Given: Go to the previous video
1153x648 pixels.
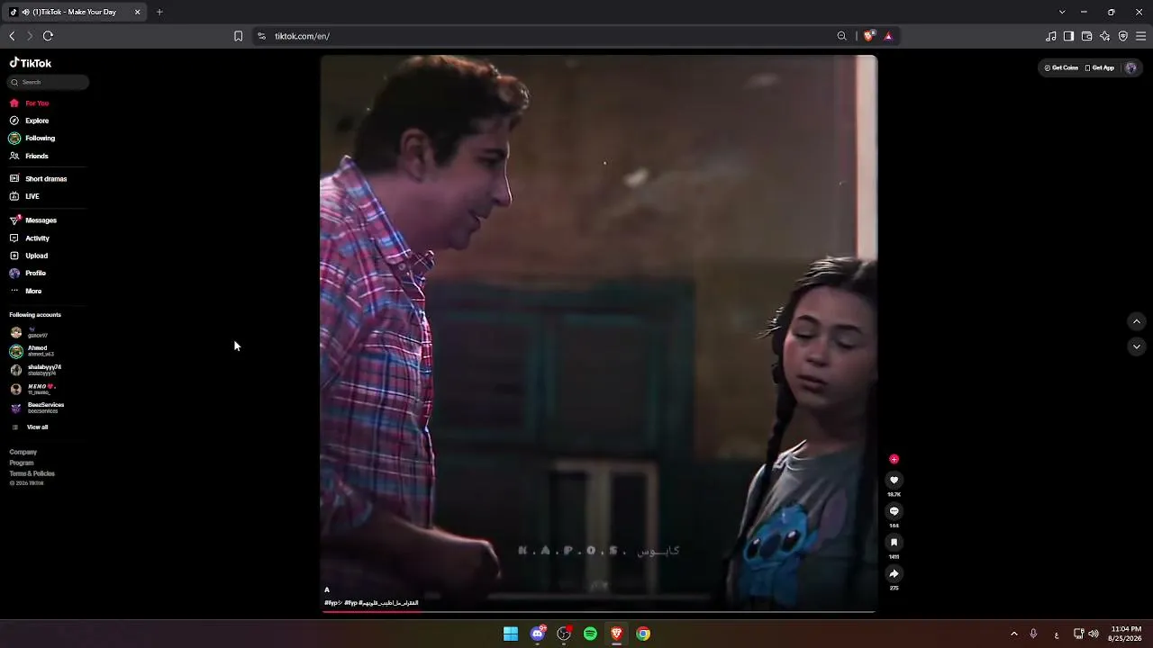Looking at the screenshot, I should point(1137,321).
